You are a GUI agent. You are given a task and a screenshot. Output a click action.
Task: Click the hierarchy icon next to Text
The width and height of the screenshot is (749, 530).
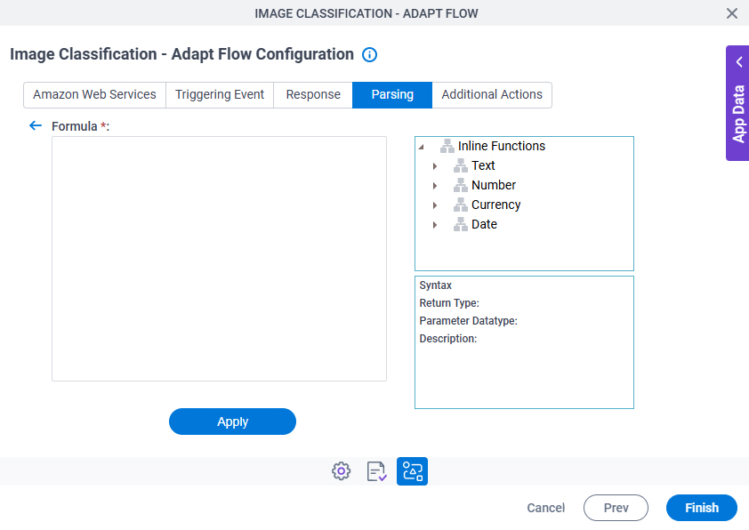[461, 165]
